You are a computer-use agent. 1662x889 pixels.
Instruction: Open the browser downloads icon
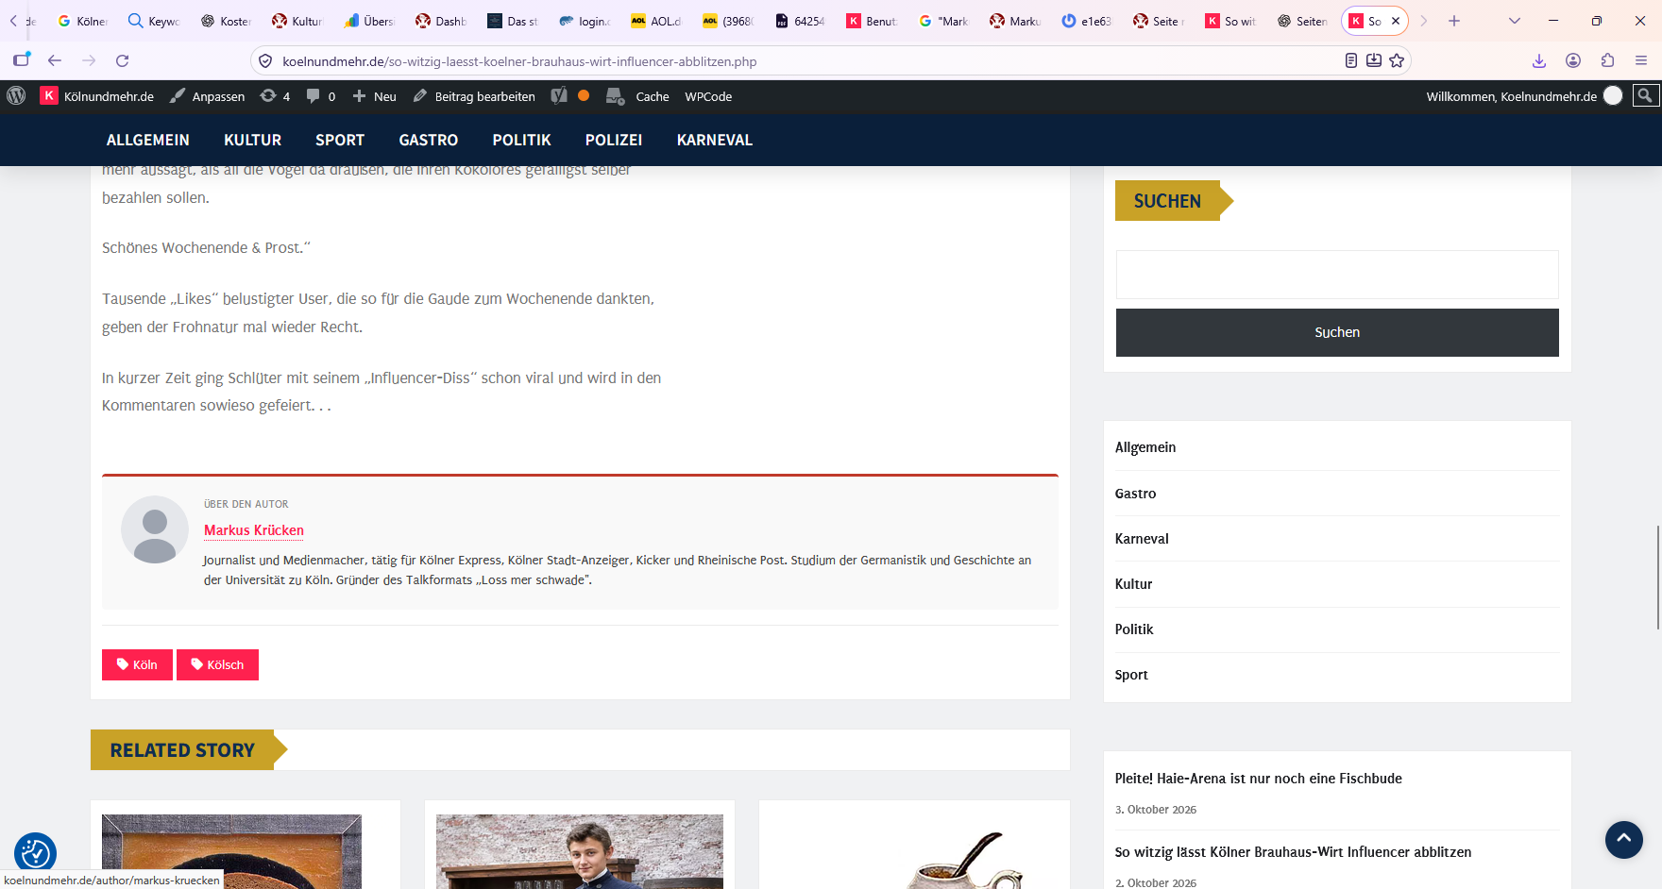[x=1539, y=60]
